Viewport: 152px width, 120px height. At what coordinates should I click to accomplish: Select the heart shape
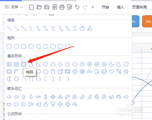(111, 72)
